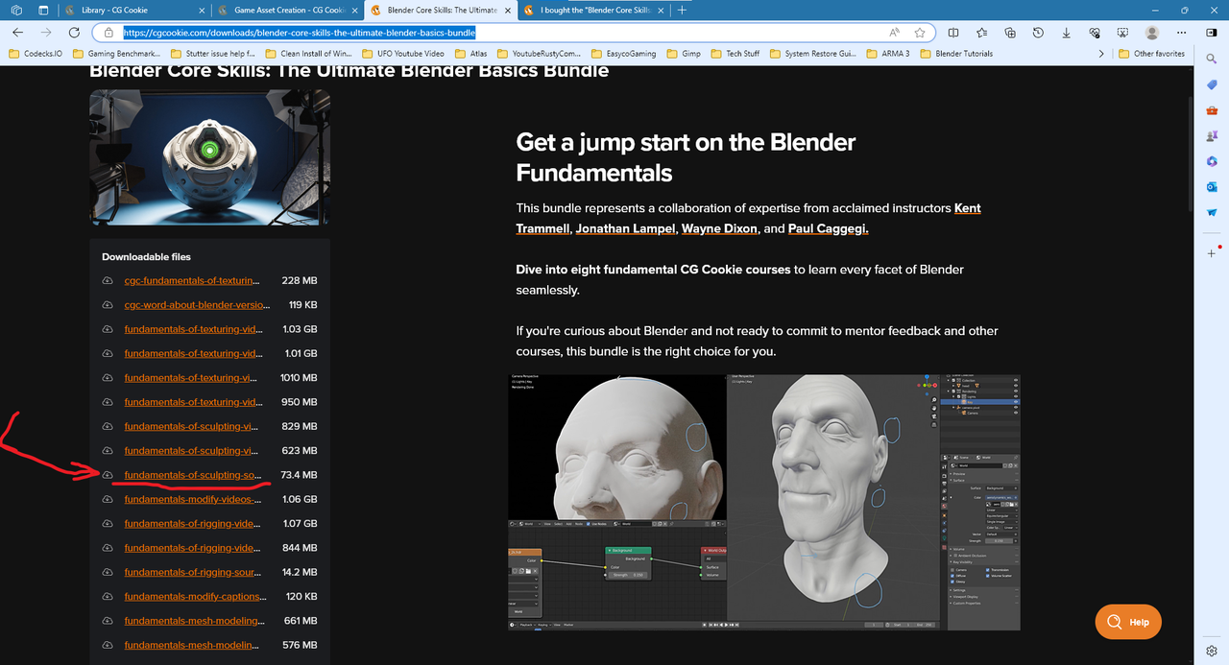1229x665 pixels.
Task: Add page to favorites with the star icon
Action: [x=921, y=32]
